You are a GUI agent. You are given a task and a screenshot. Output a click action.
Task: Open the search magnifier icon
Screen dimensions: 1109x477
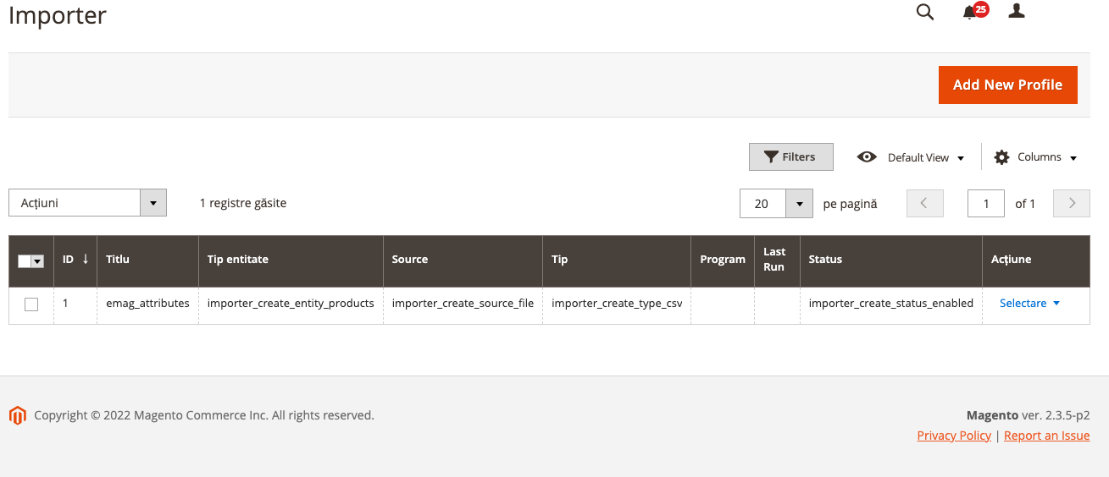click(x=925, y=12)
